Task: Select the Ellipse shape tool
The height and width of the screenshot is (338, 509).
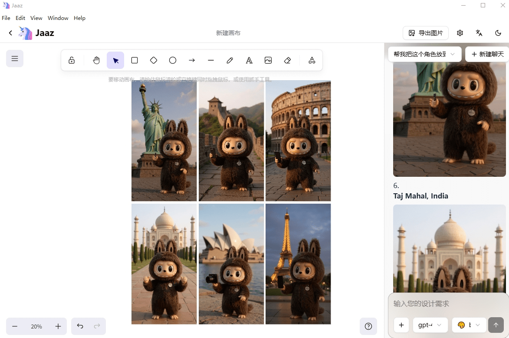Action: (173, 61)
